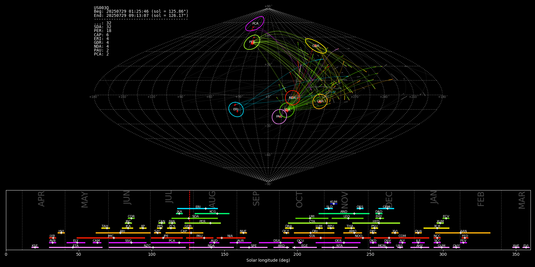Image resolution: width=535 pixels, height=267 pixels.
Task: Click the ETA shower bar in timeline
Action: [x=76, y=247]
